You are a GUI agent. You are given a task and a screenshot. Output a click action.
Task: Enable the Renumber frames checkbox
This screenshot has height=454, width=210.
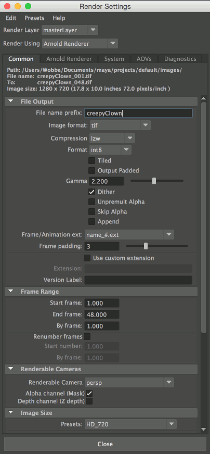click(87, 337)
